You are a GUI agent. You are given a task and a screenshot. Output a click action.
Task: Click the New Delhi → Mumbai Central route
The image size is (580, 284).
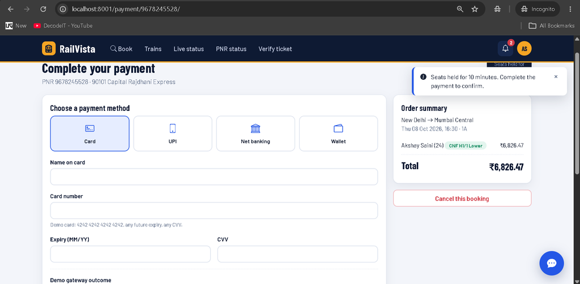437,120
